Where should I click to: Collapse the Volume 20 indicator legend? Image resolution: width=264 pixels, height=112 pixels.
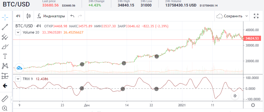click(18, 32)
